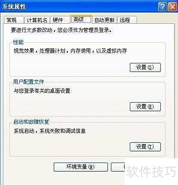
Task: Open performance 设置(S) button
Action: [x=145, y=67]
